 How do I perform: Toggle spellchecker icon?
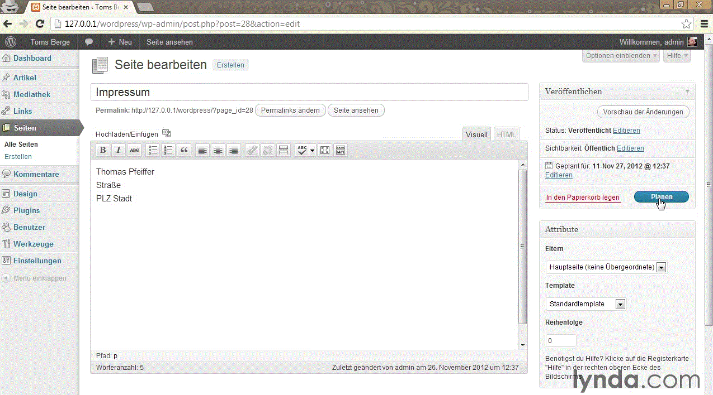[302, 150]
